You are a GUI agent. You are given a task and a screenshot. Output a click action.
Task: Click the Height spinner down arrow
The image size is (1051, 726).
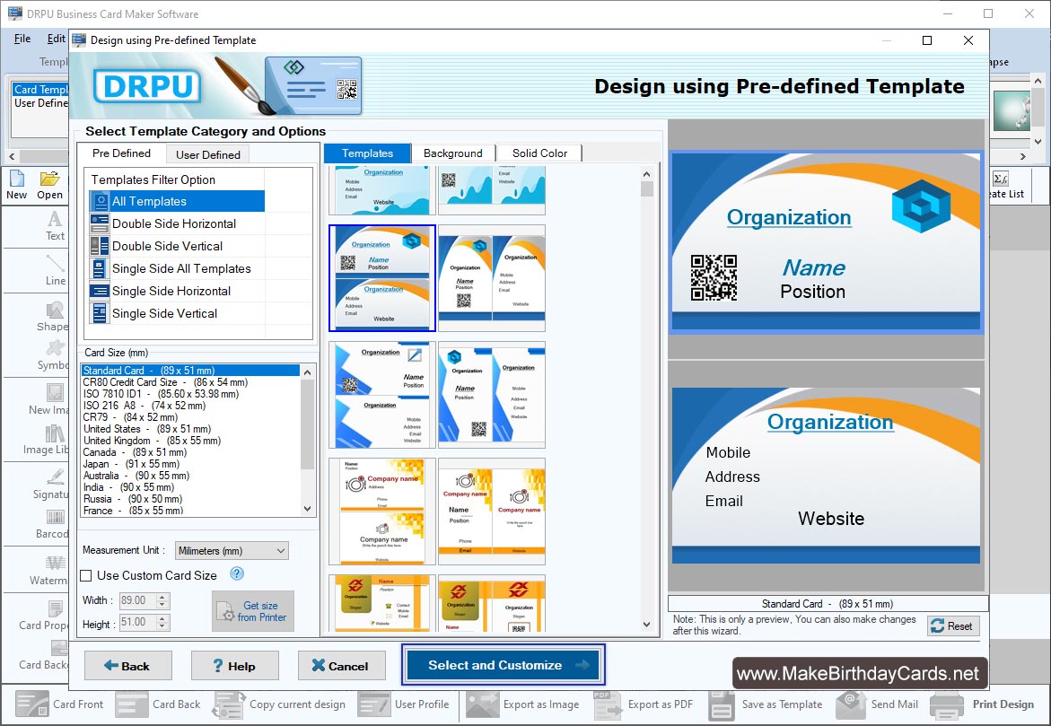point(162,626)
